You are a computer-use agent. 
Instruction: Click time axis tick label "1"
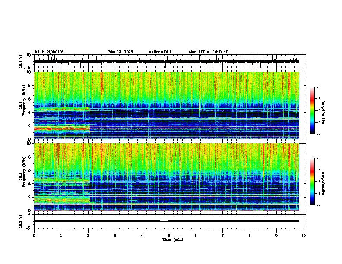tap(61, 236)
